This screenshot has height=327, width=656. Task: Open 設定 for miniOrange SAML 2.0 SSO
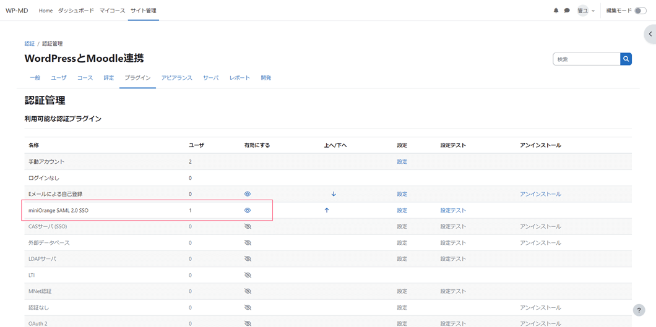[402, 210]
